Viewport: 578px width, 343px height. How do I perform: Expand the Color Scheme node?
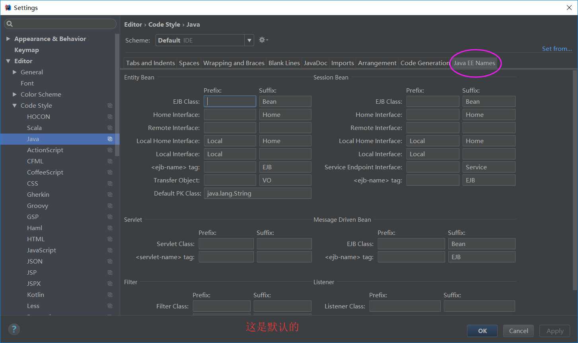point(15,94)
